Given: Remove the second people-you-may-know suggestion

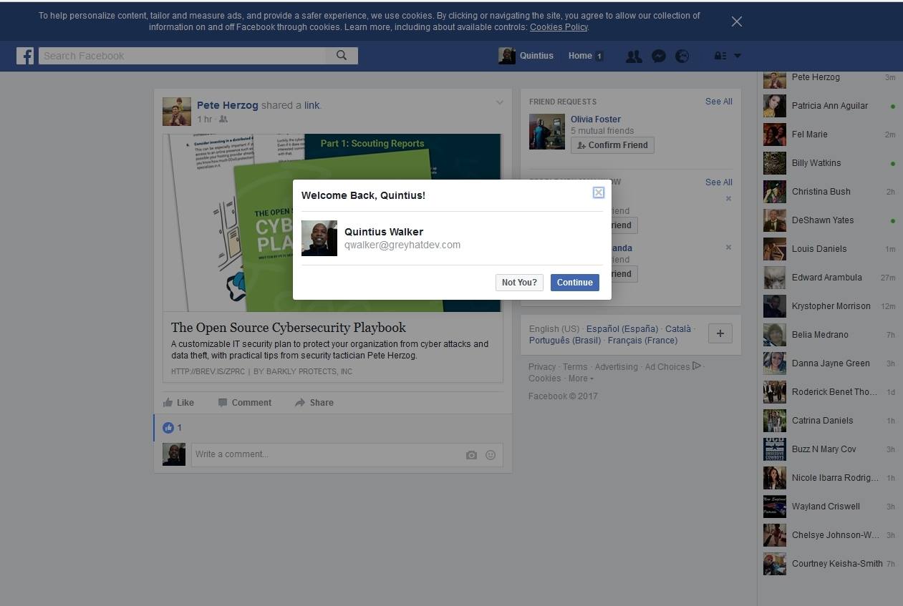Looking at the screenshot, I should tap(728, 247).
